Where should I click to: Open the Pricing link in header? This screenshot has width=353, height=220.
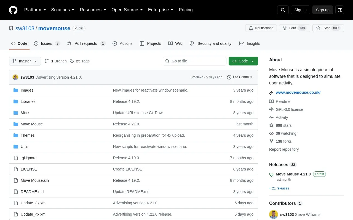(x=186, y=10)
